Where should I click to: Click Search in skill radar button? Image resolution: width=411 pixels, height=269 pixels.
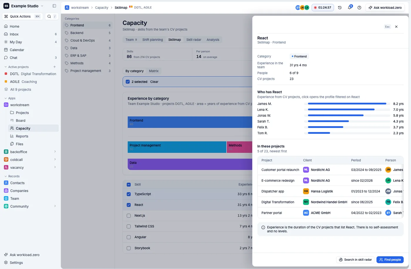[x=355, y=260]
